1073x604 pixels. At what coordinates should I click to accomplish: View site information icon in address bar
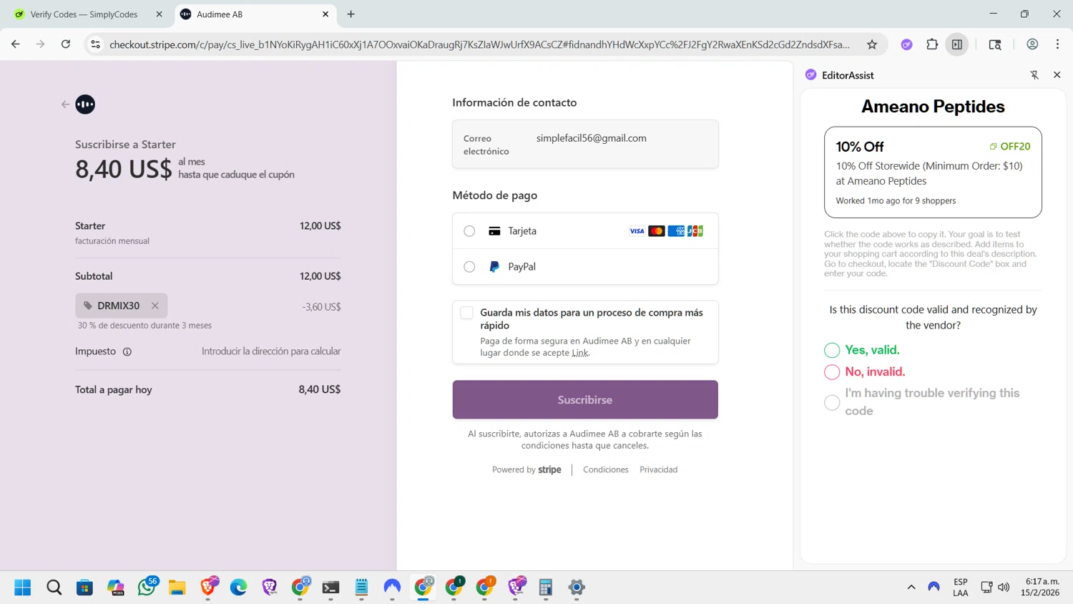point(95,44)
